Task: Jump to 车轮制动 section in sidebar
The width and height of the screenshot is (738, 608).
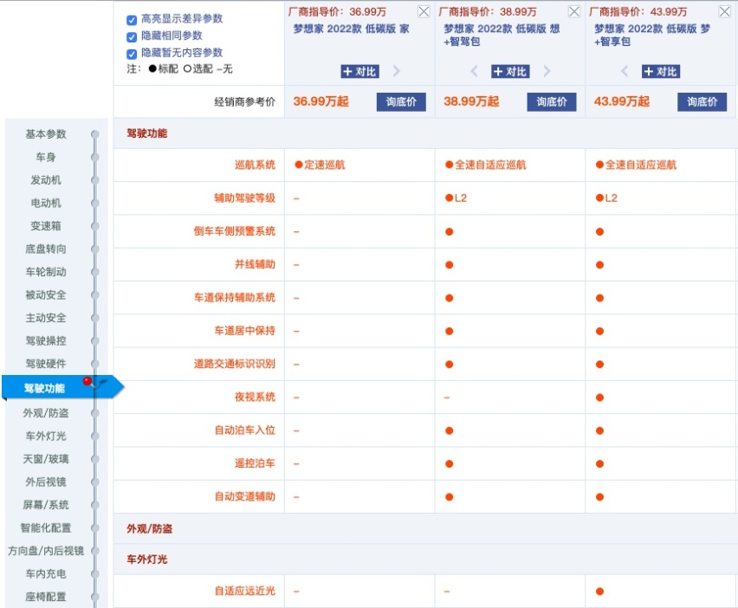Action: (46, 272)
